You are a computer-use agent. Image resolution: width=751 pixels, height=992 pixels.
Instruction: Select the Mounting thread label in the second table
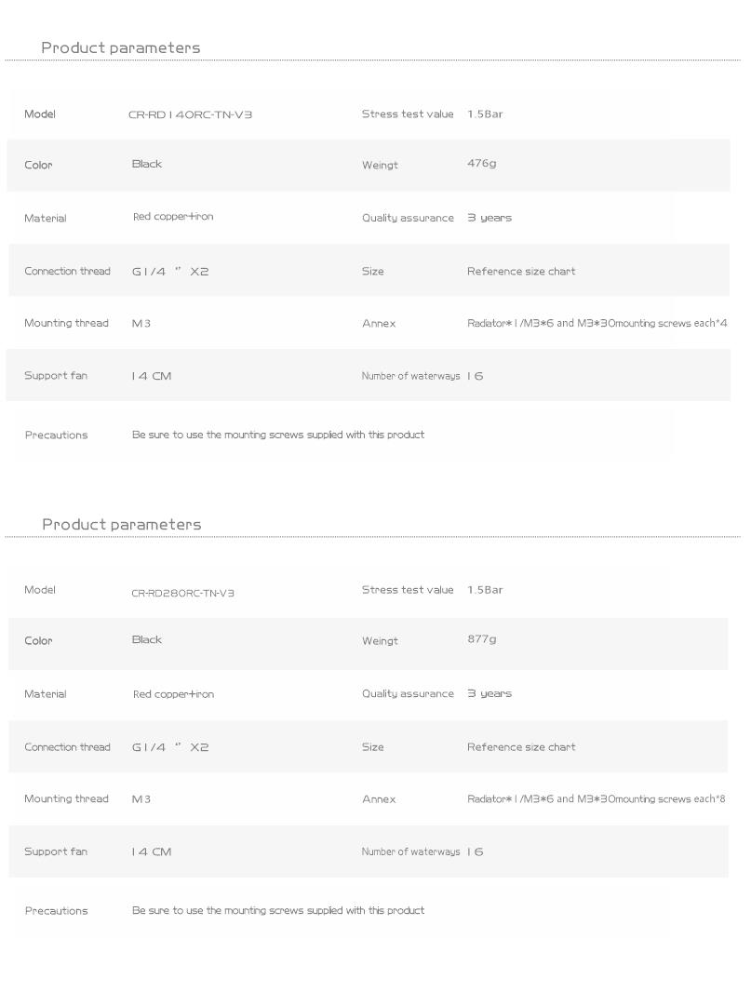66,799
